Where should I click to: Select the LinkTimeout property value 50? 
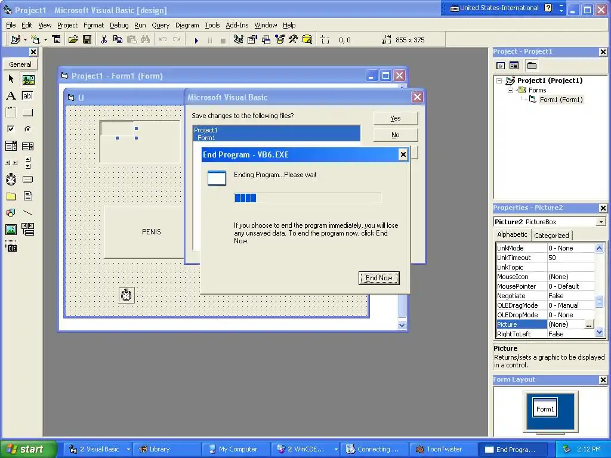[570, 258]
